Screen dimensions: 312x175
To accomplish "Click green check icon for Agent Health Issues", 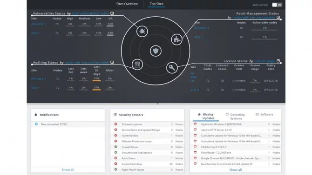I will point(115,169).
